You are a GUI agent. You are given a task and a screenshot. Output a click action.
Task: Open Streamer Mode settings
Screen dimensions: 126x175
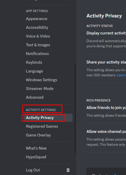[40, 89]
